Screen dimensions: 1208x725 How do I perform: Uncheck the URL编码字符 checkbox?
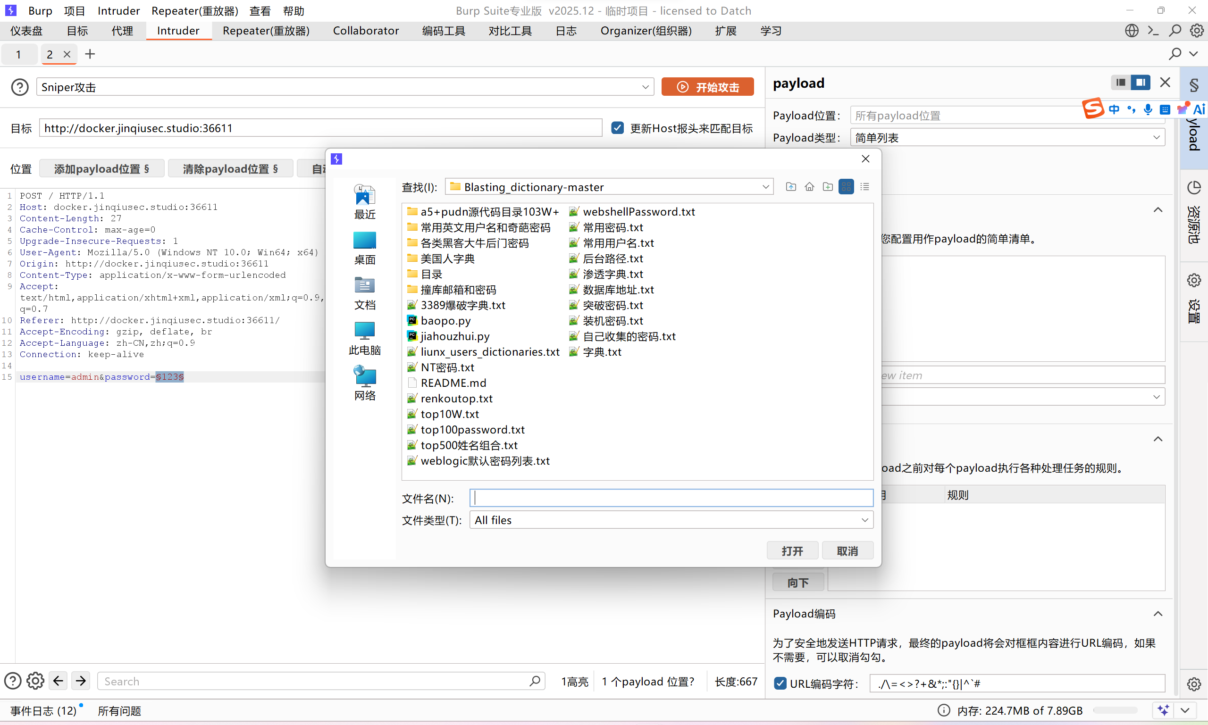pyautogui.click(x=780, y=683)
